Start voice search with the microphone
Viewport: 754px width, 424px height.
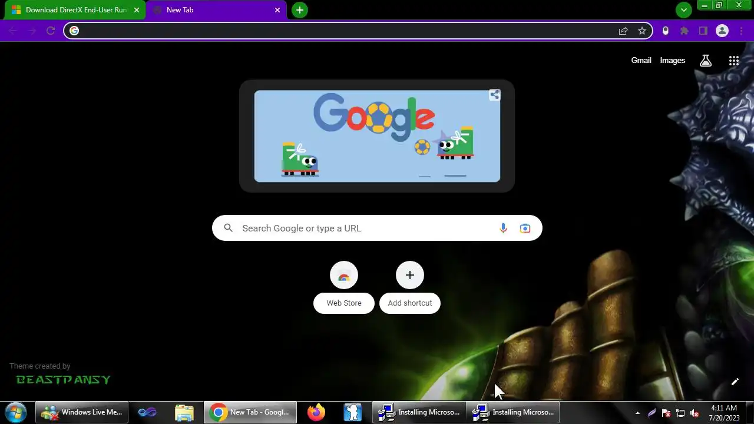(x=503, y=228)
